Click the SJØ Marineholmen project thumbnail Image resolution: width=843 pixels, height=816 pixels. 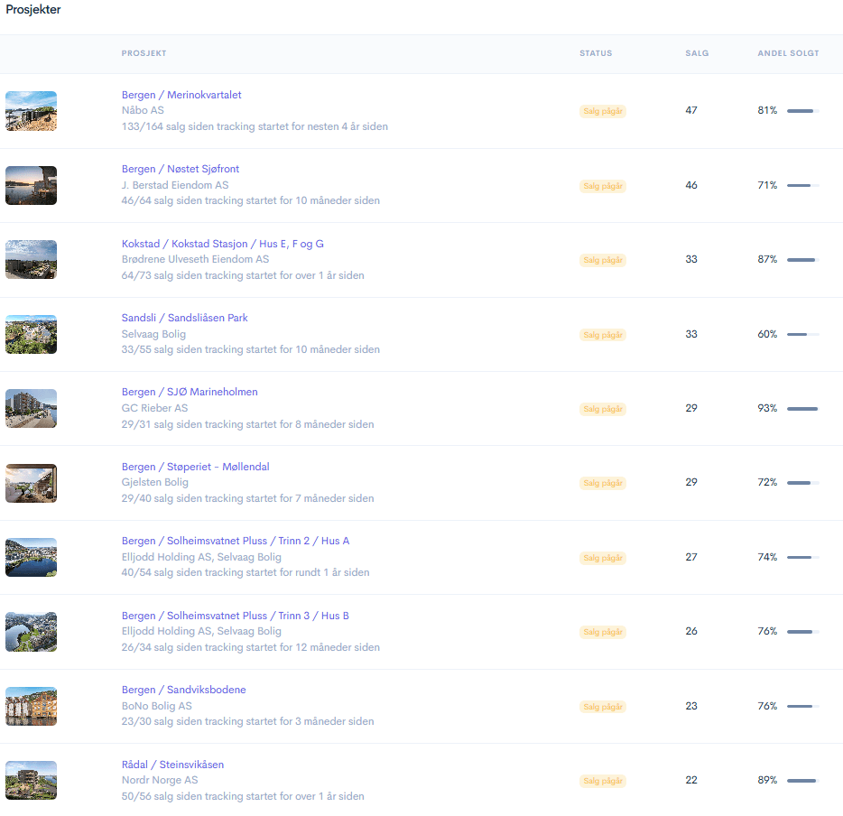click(x=32, y=409)
